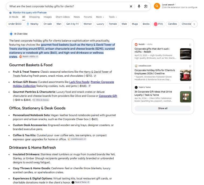
Task: Switch to the News tab
Action: 77,17
